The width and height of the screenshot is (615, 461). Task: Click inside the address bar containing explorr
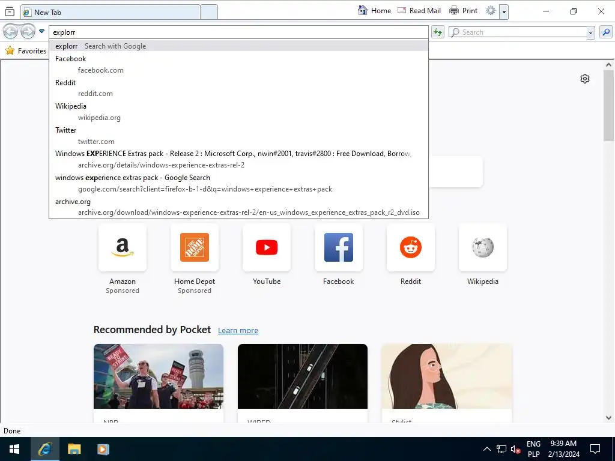pos(238,32)
